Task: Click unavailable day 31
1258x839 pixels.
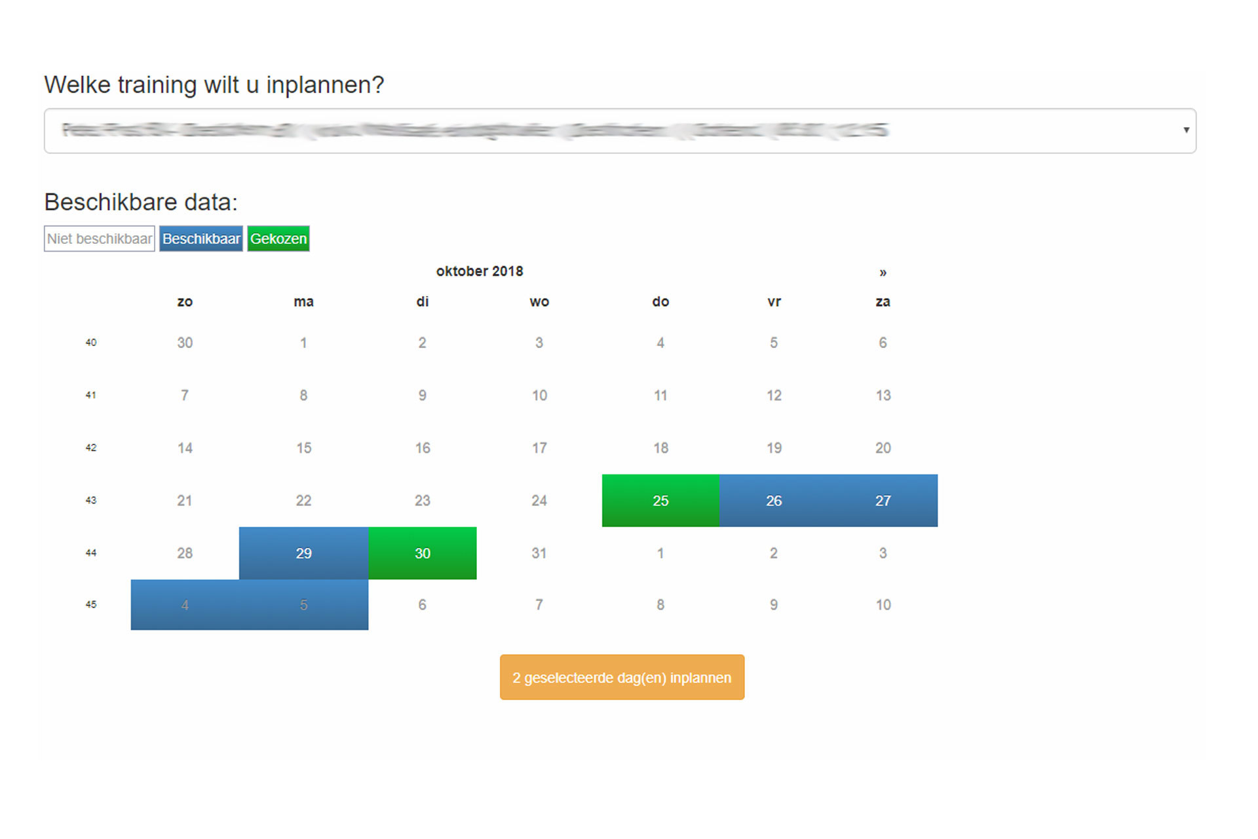Action: [x=539, y=553]
